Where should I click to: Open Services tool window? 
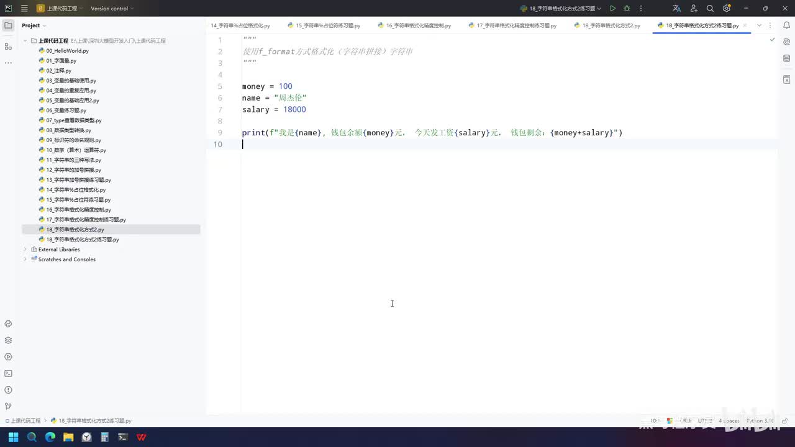pyautogui.click(x=8, y=357)
